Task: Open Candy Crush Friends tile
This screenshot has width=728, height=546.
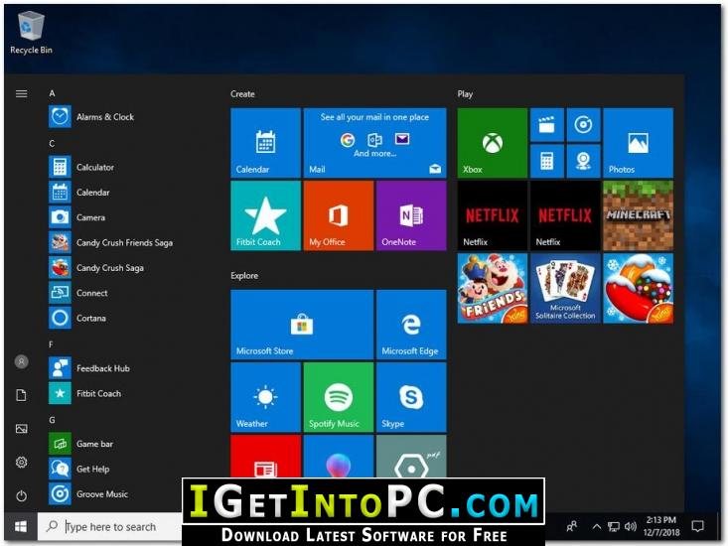Action: [493, 288]
